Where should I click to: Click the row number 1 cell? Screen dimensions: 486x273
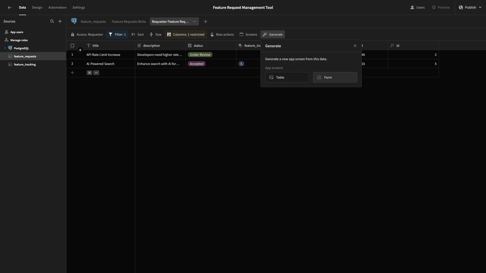pyautogui.click(x=72, y=55)
